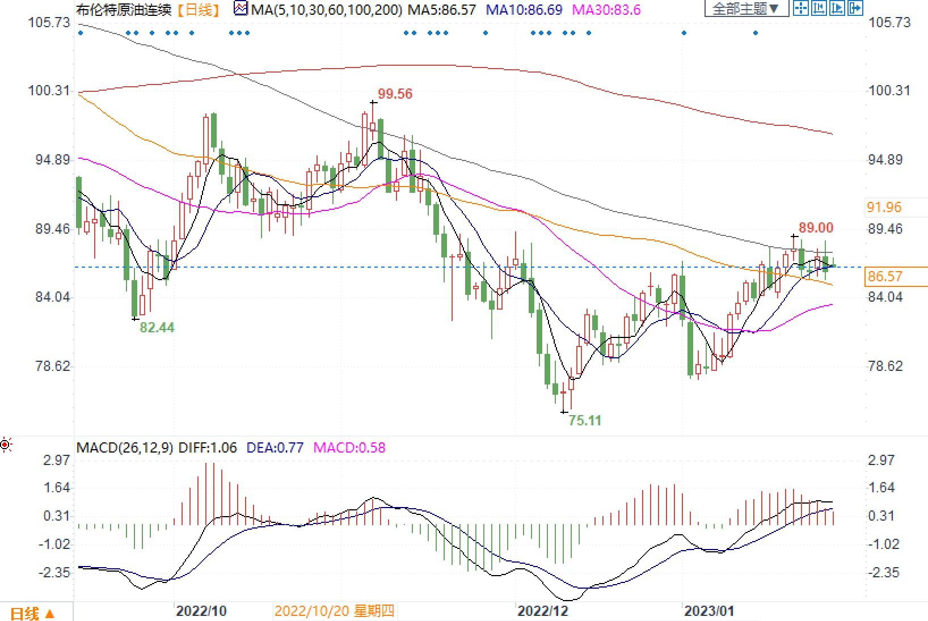
Task: Click the MACD(26,12,9) indicator label
Action: [125, 447]
